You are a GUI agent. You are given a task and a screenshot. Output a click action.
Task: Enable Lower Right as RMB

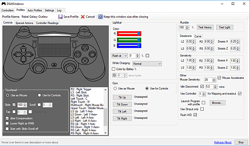click(x=7, y=123)
